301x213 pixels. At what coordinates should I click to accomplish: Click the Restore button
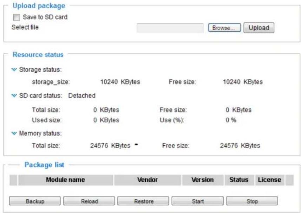coord(143,201)
